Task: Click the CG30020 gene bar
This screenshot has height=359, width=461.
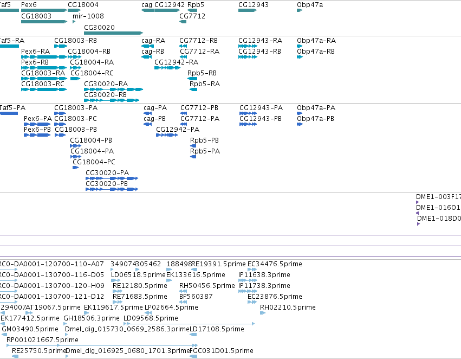Action: [x=113, y=33]
